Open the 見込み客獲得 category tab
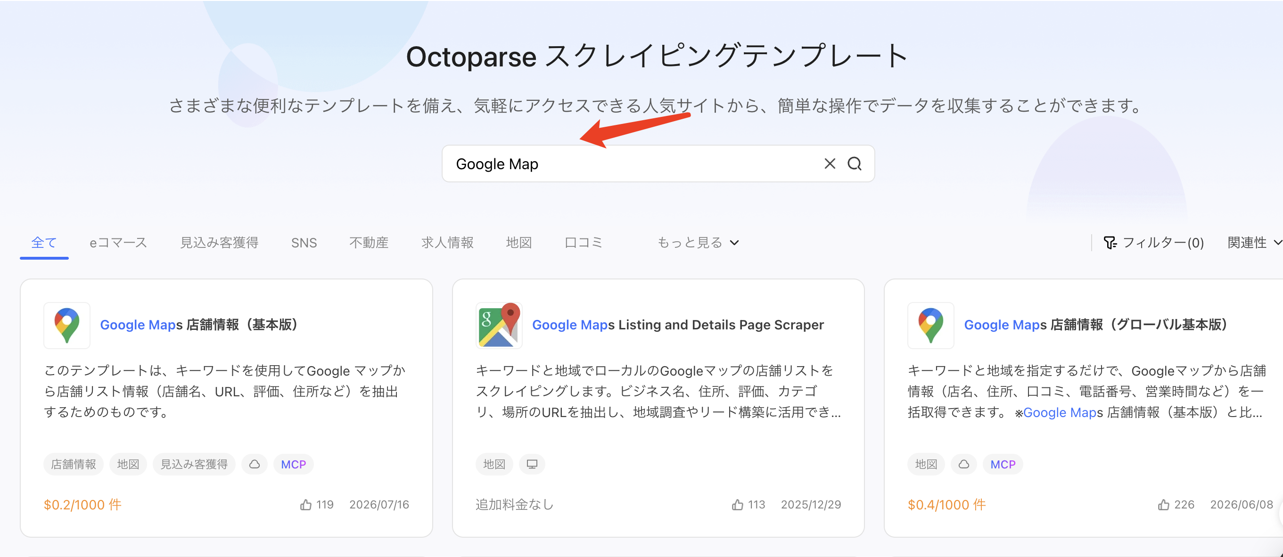 (219, 242)
